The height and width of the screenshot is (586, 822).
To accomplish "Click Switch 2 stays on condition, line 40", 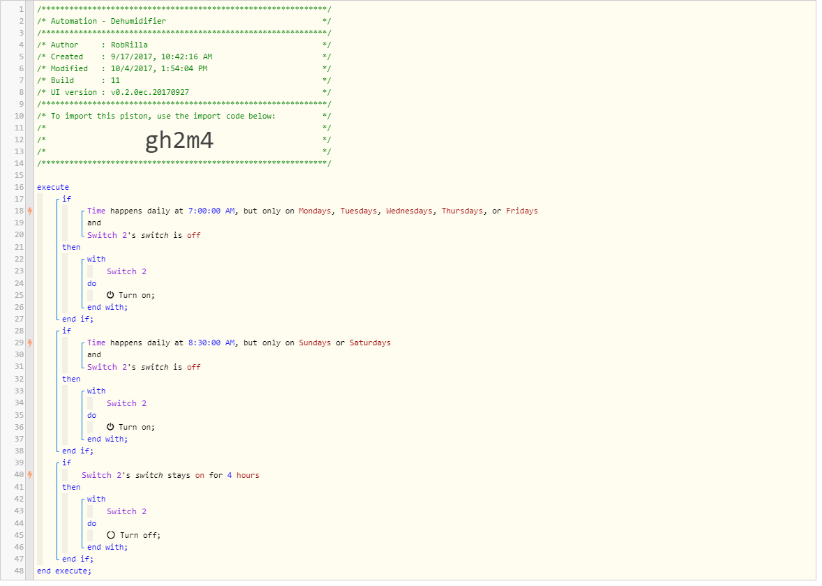I will (x=170, y=475).
